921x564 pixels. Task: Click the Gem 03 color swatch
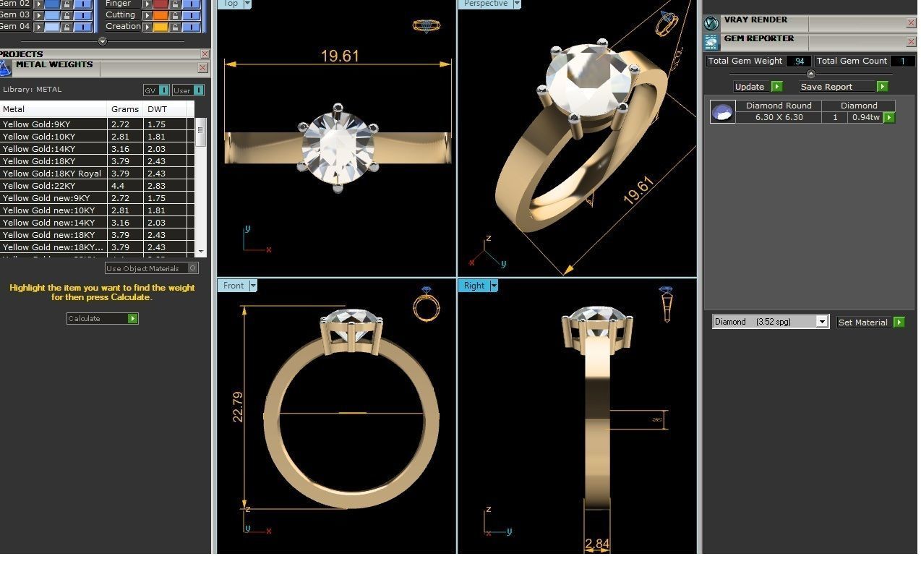pyautogui.click(x=52, y=15)
